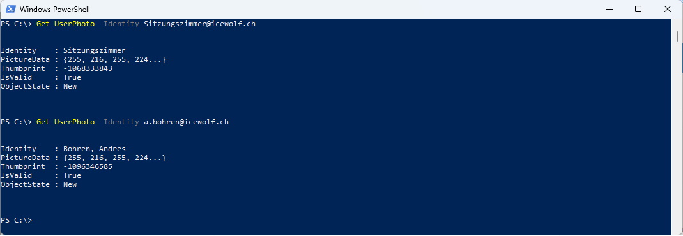Viewport: 683px width, 236px height.
Task: Click the Windows PowerShell title text
Action: [x=55, y=10]
